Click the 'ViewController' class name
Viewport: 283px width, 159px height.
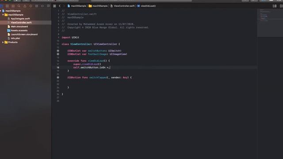80,44
